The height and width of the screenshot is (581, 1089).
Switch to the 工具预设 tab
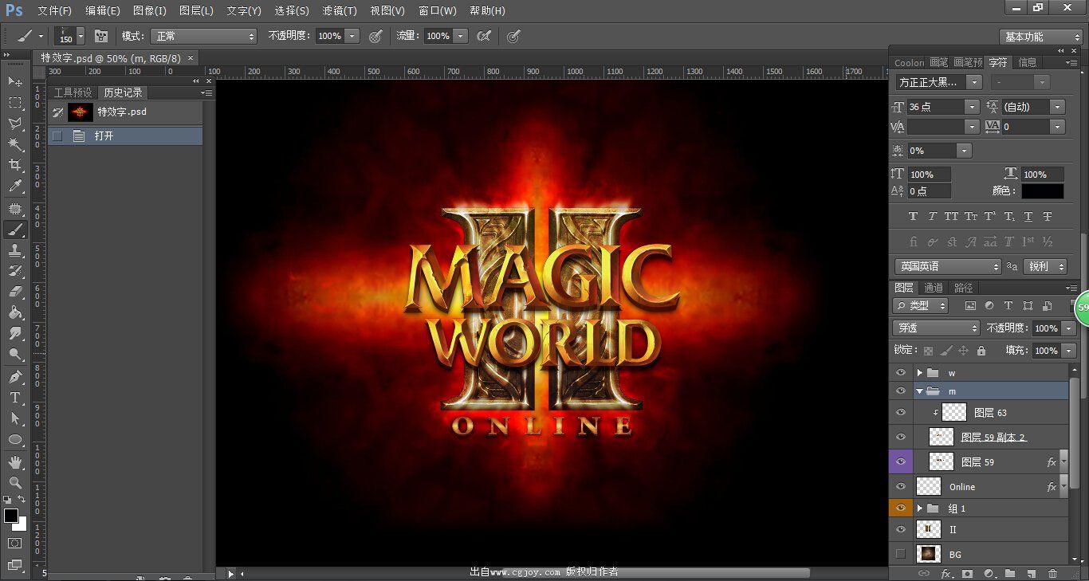[73, 92]
